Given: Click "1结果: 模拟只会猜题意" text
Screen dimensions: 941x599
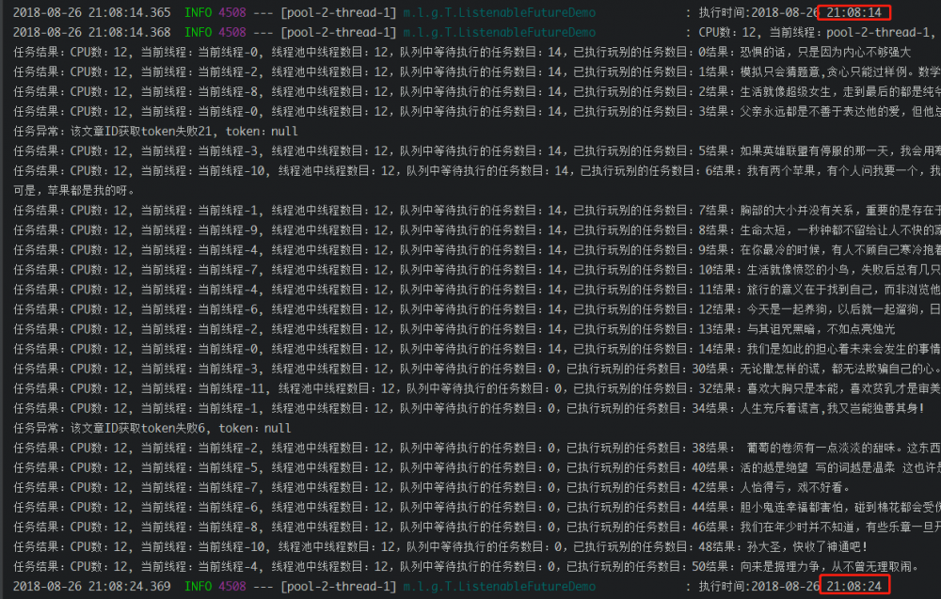Looking at the screenshot, I should point(762,72).
